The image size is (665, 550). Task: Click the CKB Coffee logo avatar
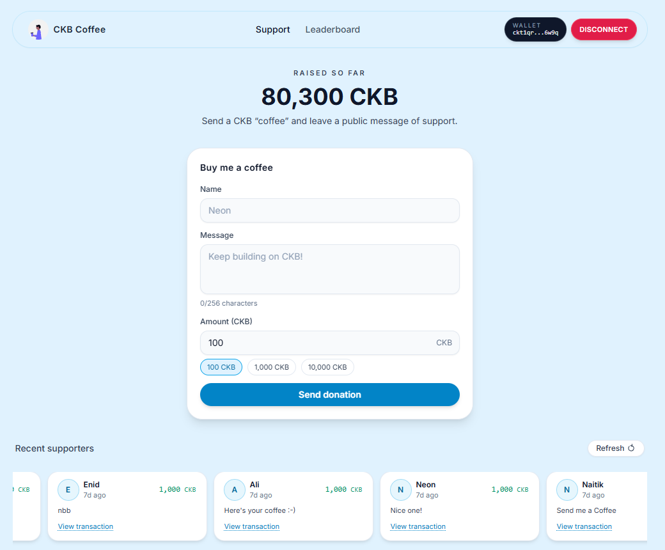coord(38,30)
